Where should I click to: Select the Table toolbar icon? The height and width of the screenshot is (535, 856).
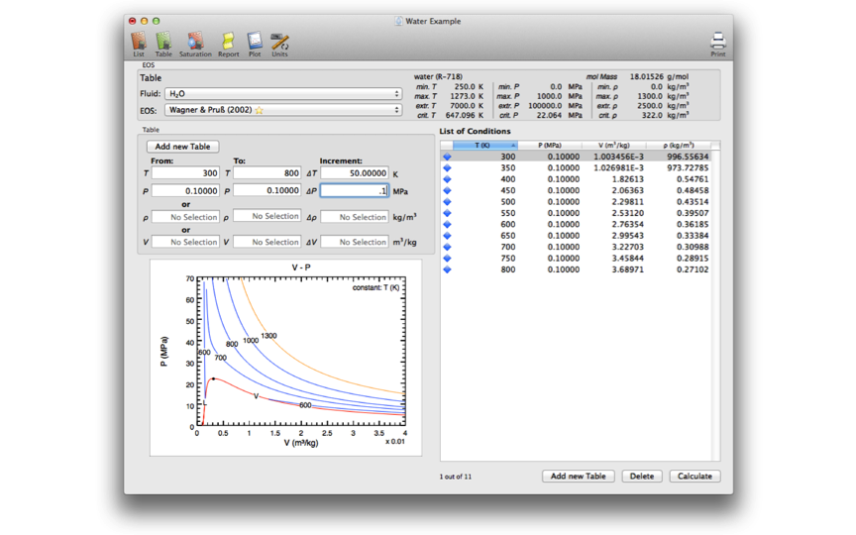coord(163,45)
